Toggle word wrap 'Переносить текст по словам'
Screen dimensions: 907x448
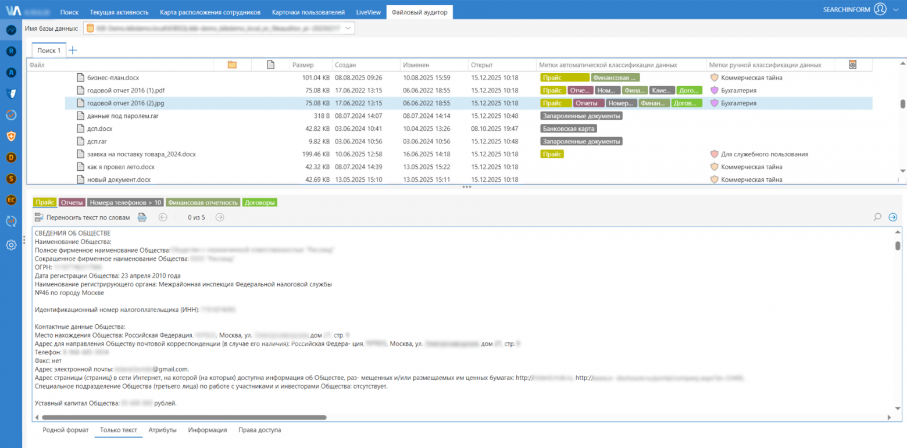[82, 217]
